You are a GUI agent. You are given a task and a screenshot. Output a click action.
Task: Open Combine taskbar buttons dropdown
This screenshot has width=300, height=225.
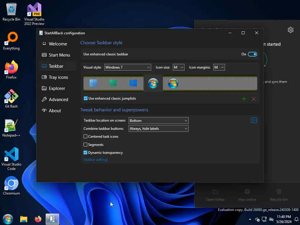[158, 129]
